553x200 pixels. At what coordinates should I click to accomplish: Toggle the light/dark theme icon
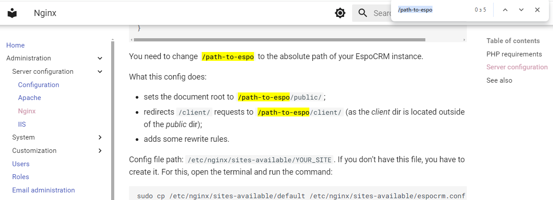coord(340,13)
